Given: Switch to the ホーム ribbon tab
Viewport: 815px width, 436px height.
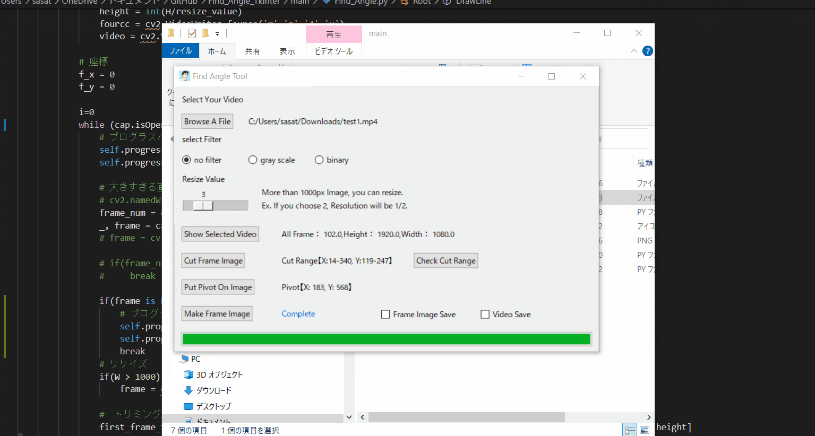Looking at the screenshot, I should [217, 51].
